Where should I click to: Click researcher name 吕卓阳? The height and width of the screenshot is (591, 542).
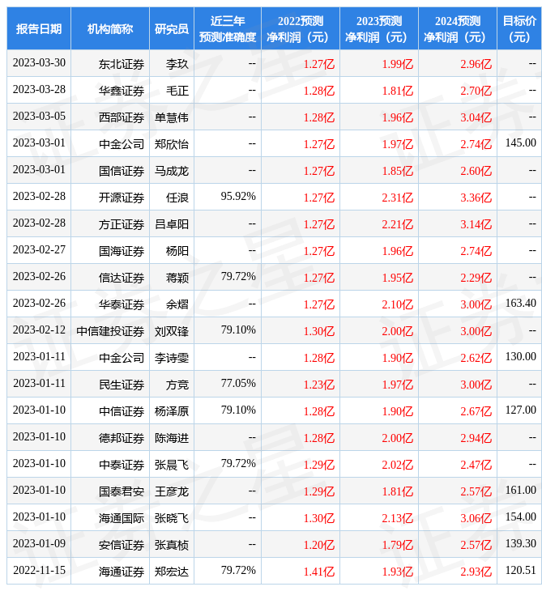(x=172, y=224)
